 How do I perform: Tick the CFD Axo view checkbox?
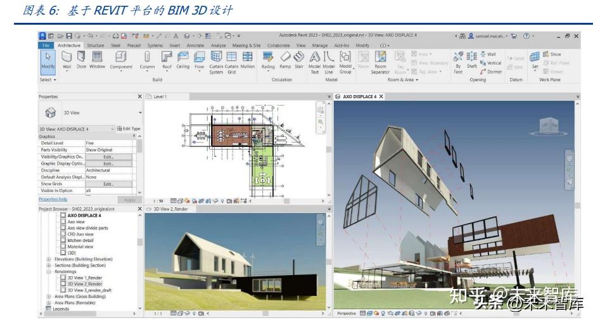click(63, 234)
